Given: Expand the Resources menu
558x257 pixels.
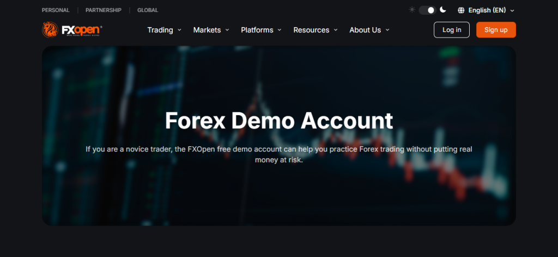Looking at the screenshot, I should coord(316,30).
